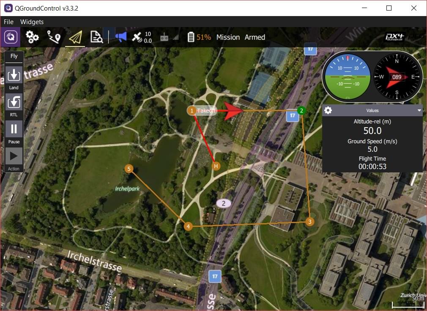
Task: Click the Armed status indicator
Action: point(255,37)
